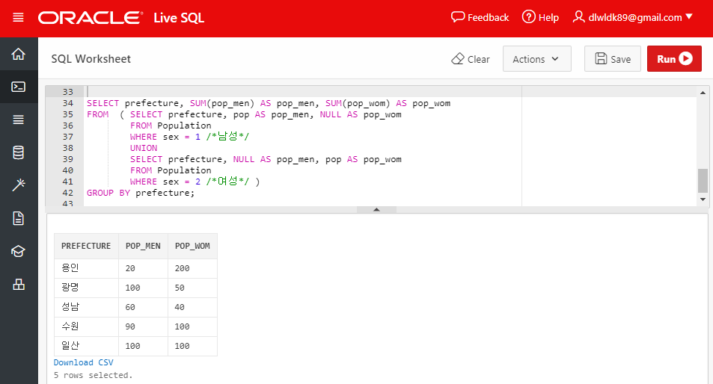
Task: Open Code Library blocks icon
Action: 19,284
